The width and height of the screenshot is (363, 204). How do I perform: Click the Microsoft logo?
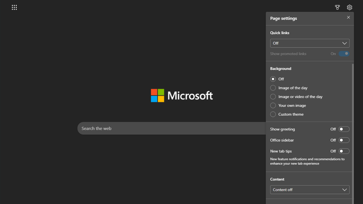tap(182, 96)
